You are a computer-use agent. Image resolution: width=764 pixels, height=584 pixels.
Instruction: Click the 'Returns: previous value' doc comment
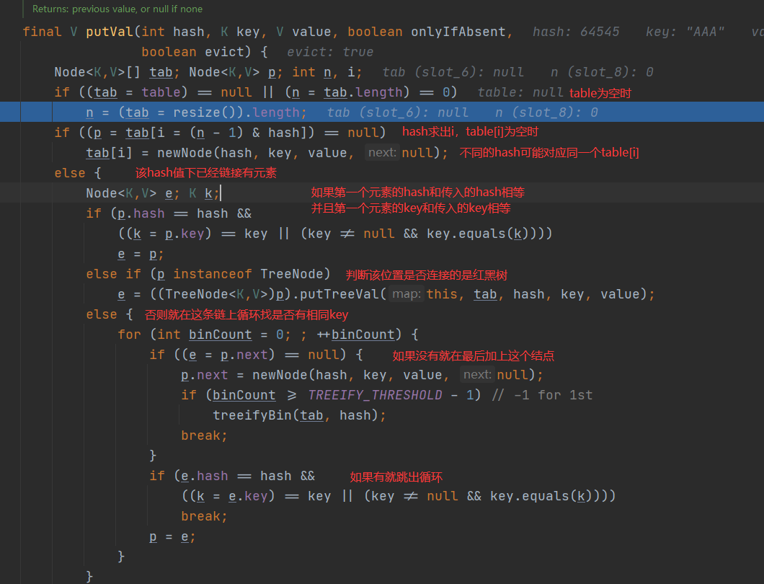(x=117, y=9)
